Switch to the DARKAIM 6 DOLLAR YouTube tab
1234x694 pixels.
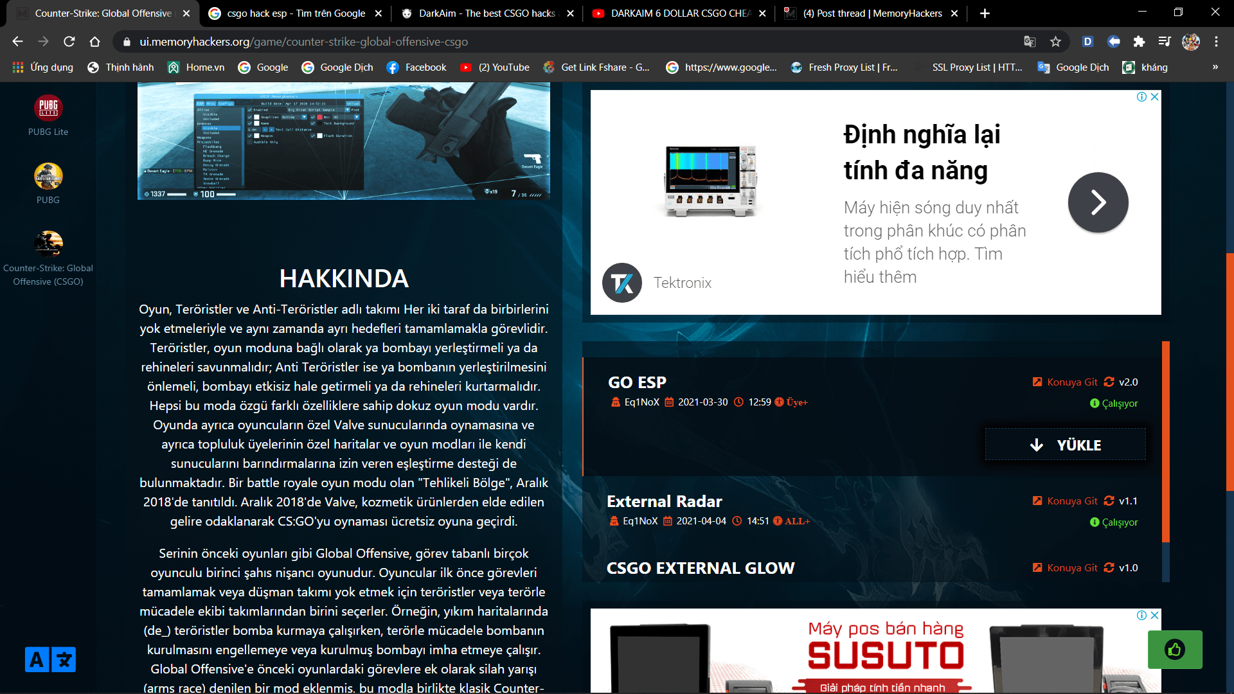(680, 13)
